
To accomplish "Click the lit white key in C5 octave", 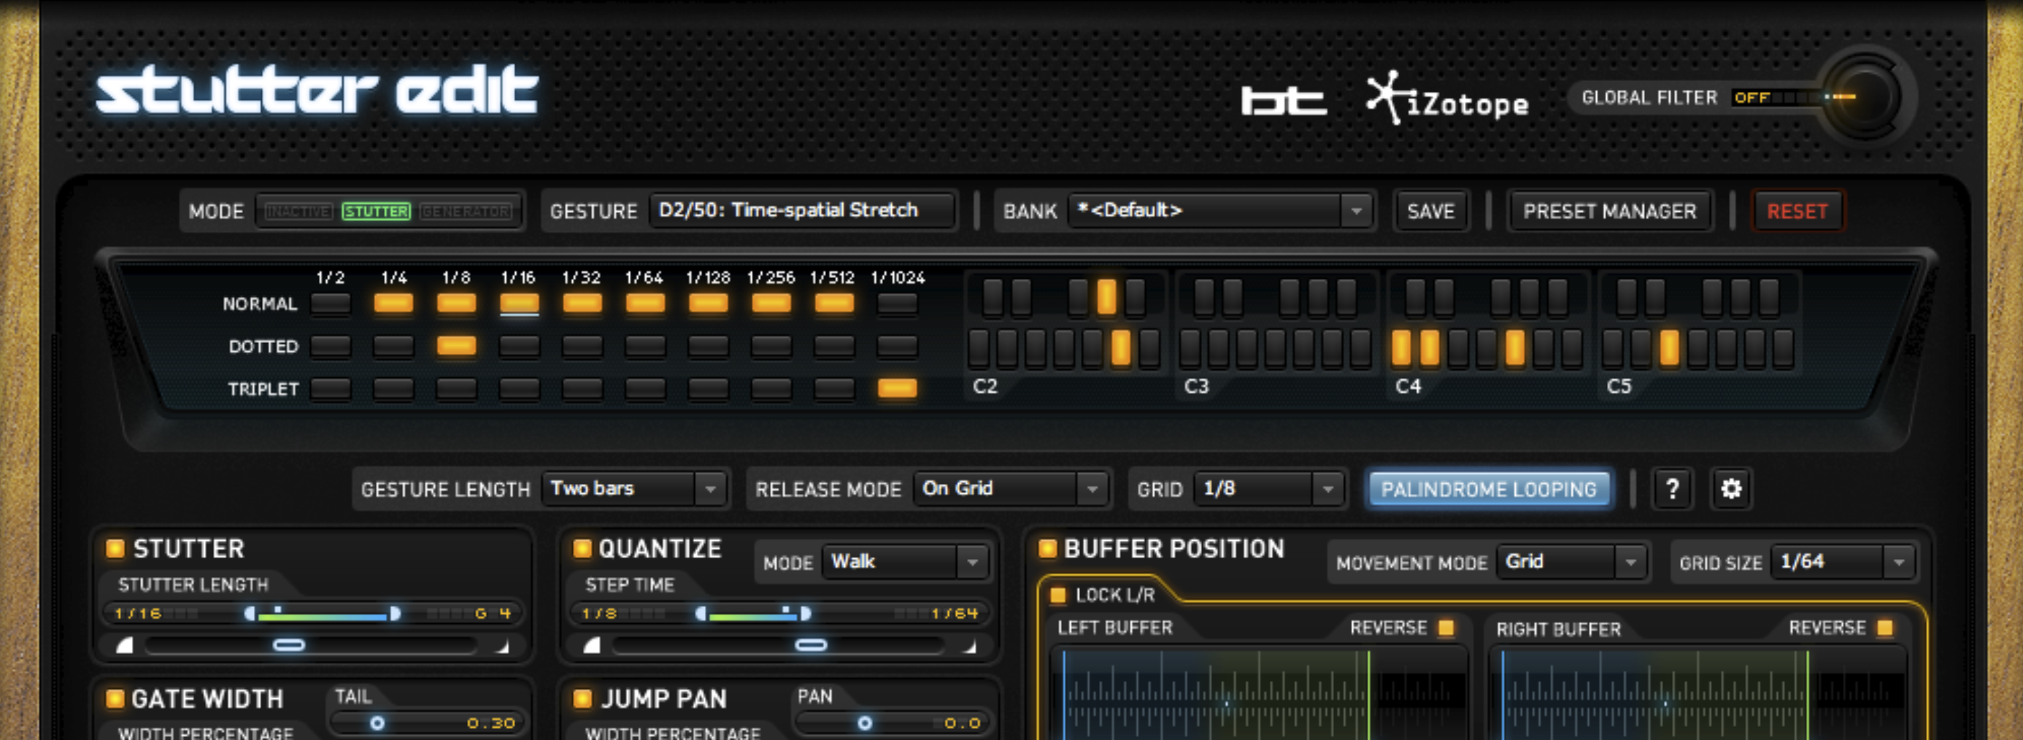I will tap(1670, 348).
